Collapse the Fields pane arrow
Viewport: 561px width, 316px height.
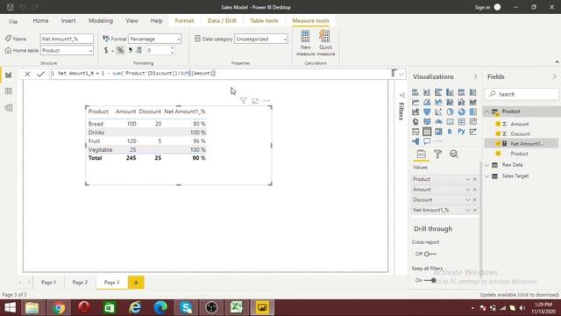click(x=554, y=76)
